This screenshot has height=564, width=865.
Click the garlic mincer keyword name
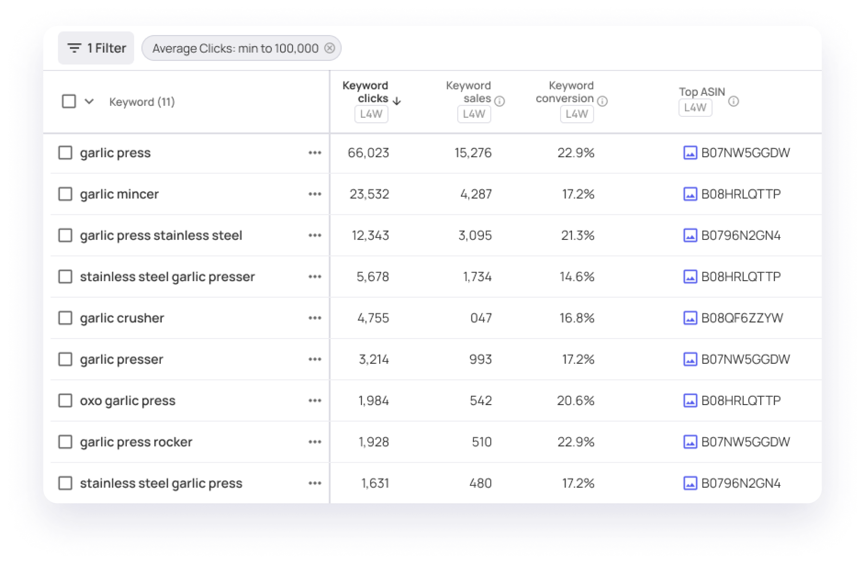(x=119, y=194)
